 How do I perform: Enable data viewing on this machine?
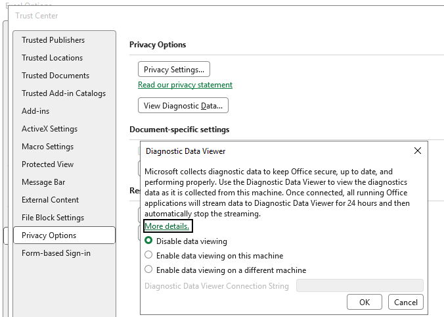click(x=149, y=256)
